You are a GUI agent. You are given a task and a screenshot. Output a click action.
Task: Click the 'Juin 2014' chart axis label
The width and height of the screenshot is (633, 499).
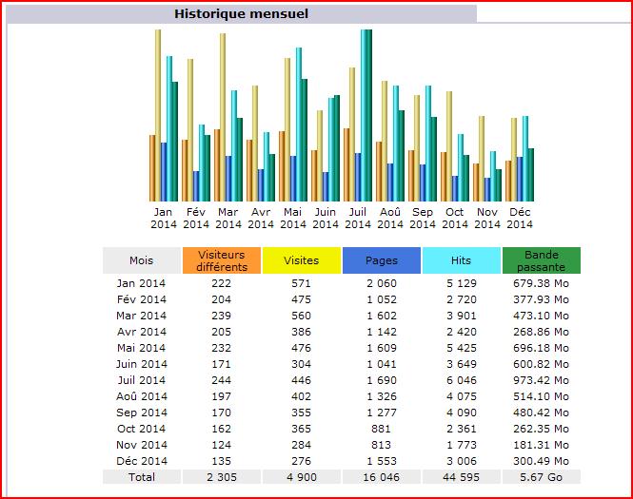(x=326, y=218)
